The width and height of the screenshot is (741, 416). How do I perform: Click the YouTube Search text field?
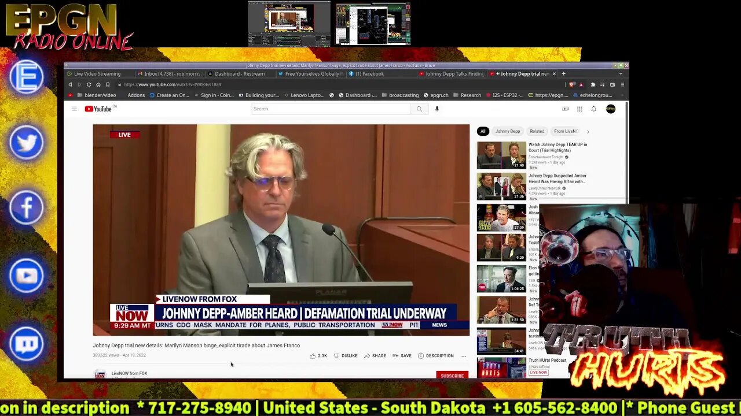[331, 109]
